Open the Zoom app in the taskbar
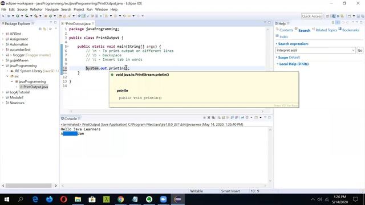365x205 pixels. [164, 199]
